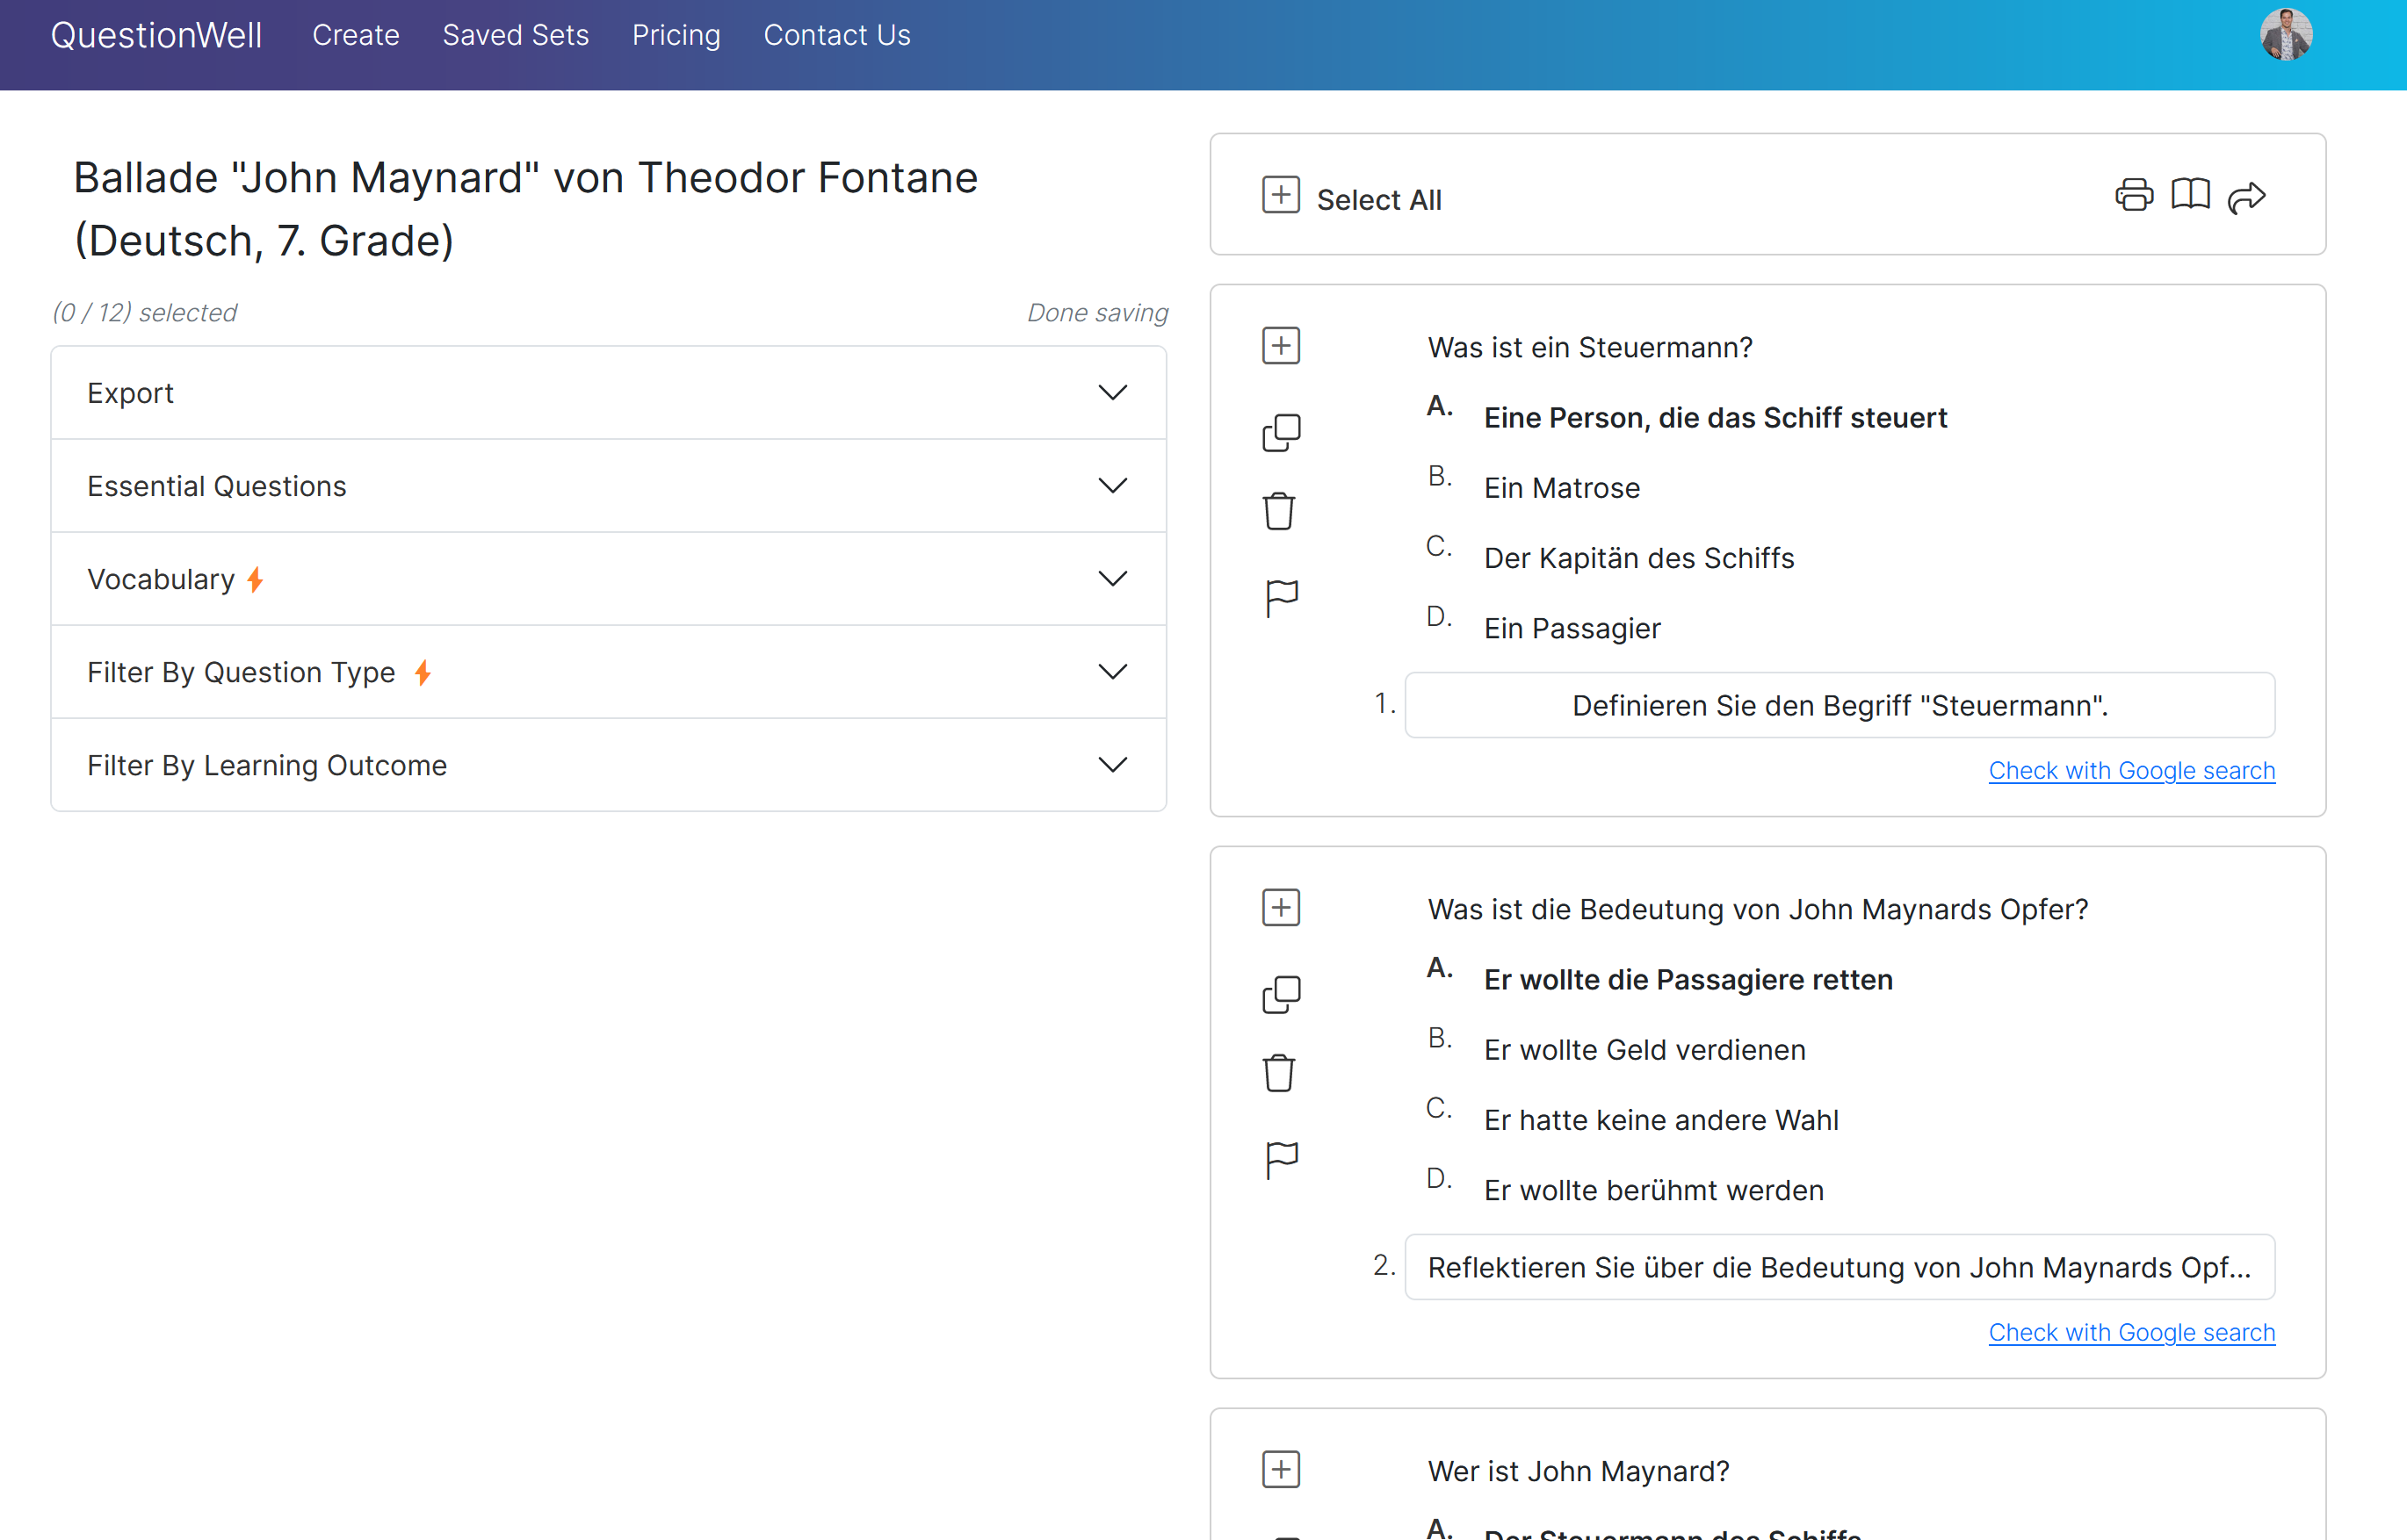The image size is (2407, 1540).
Task: Click the share arrow icon
Action: [x=2247, y=197]
